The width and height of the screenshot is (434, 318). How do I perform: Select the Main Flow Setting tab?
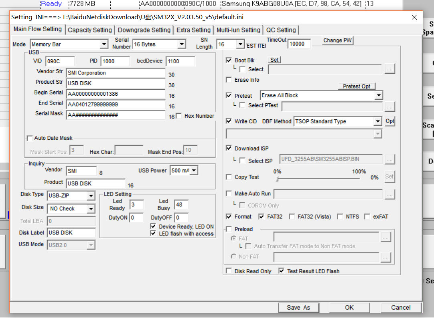click(38, 29)
